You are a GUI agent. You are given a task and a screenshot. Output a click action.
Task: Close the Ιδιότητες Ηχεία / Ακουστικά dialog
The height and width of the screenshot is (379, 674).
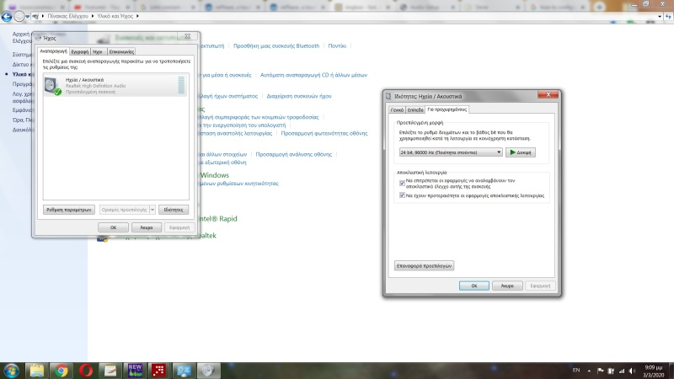(x=548, y=94)
